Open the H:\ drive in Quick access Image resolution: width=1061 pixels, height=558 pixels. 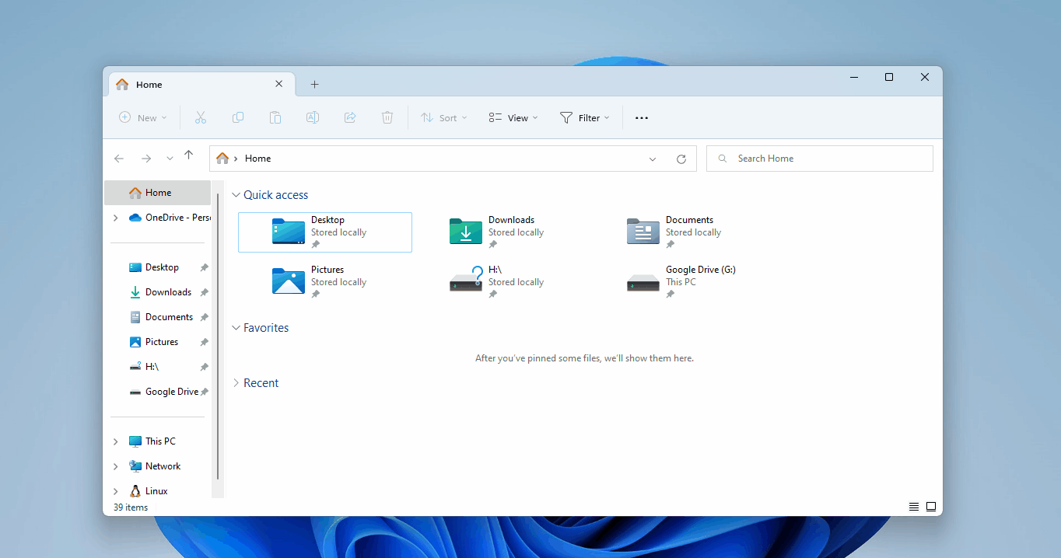pyautogui.click(x=502, y=282)
